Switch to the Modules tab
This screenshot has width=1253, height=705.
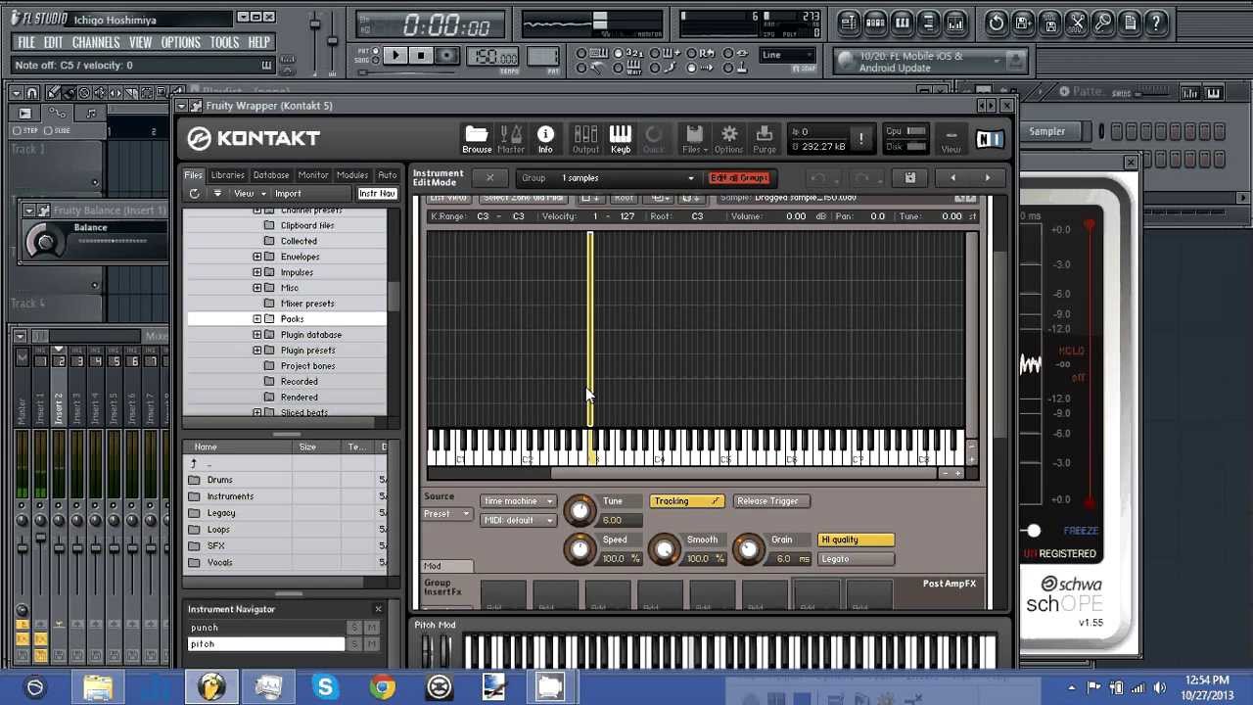pyautogui.click(x=352, y=175)
